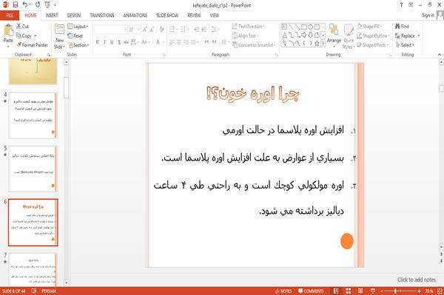
Task: Open the Arrange objects tool
Action: 334,35
